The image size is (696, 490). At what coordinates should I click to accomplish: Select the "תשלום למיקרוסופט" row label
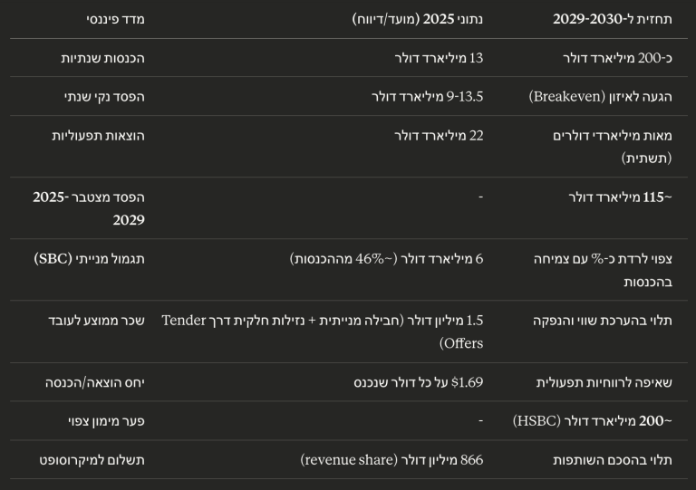point(92,459)
